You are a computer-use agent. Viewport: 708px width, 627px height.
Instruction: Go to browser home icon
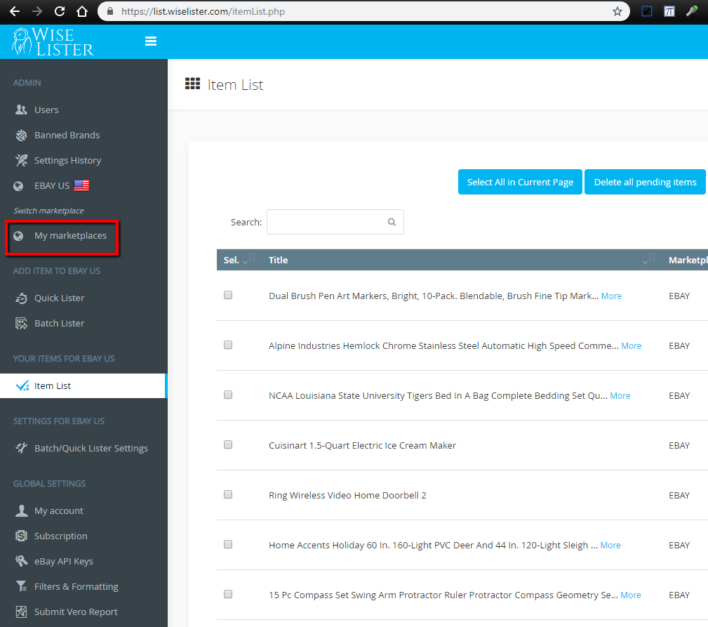(x=81, y=11)
